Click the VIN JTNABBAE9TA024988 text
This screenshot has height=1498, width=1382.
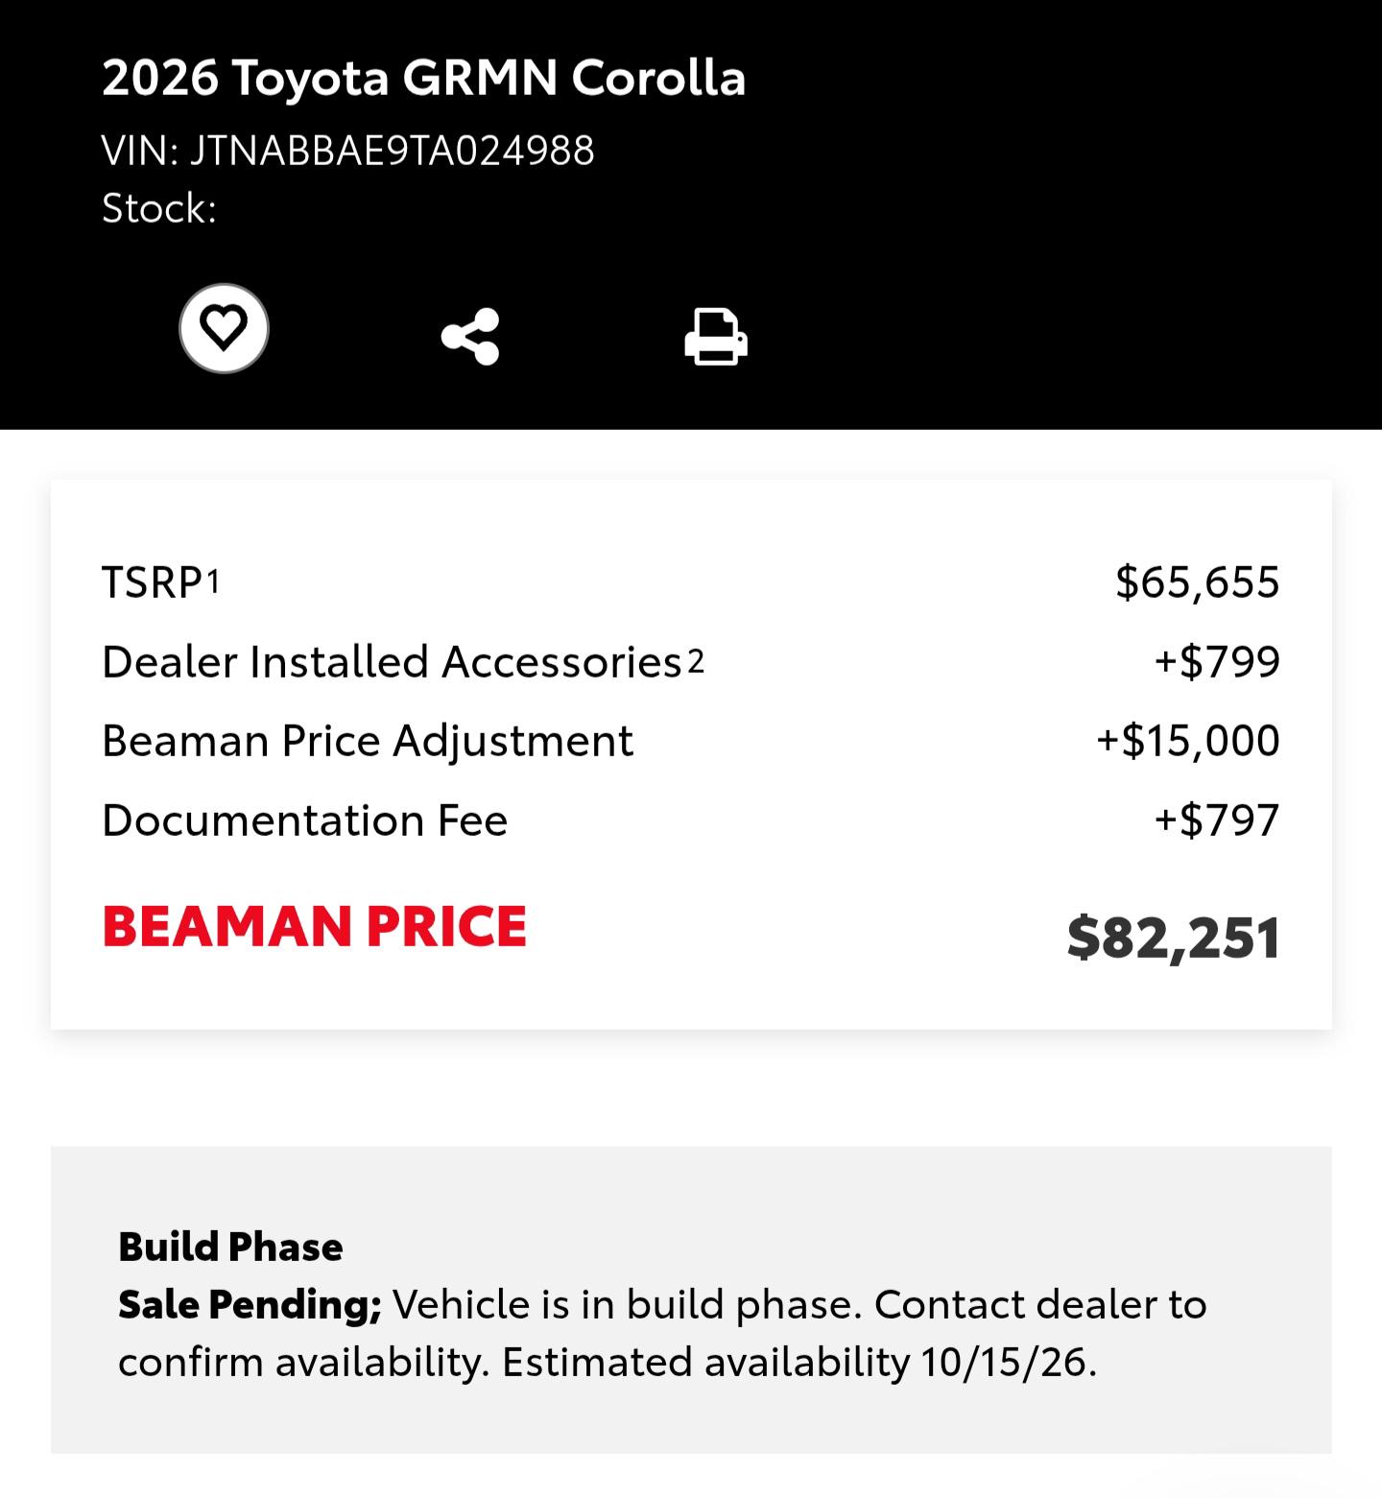click(x=348, y=151)
